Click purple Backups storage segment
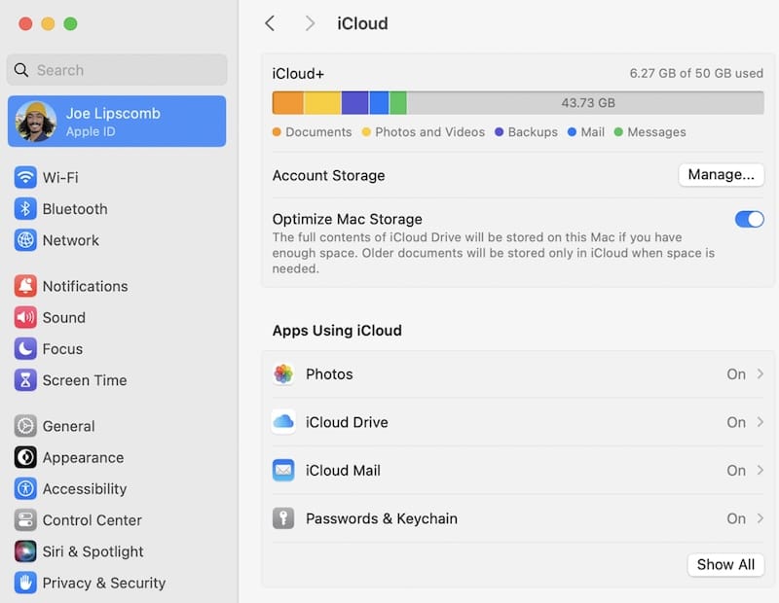The width and height of the screenshot is (779, 603). pyautogui.click(x=355, y=103)
